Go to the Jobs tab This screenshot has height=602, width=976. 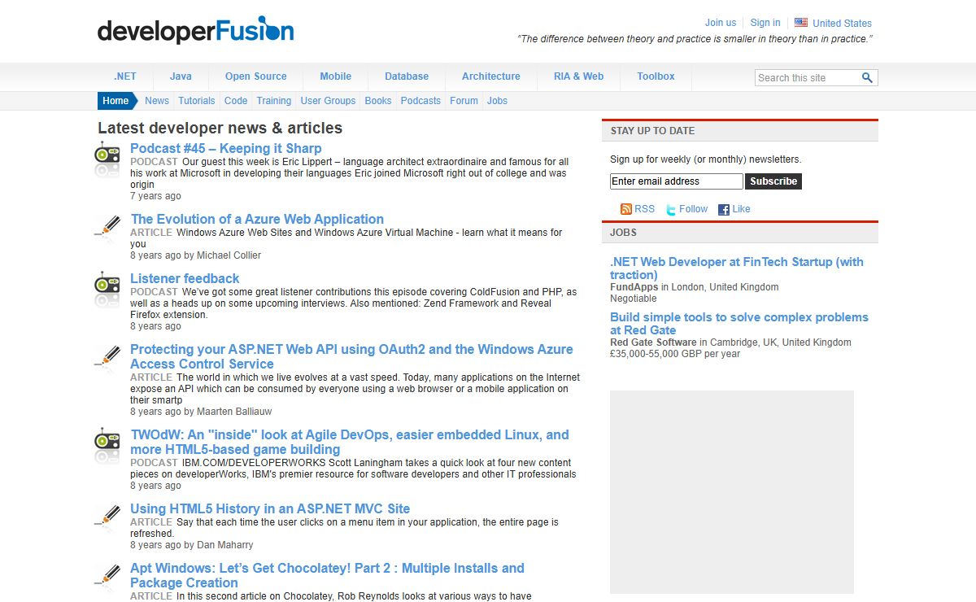tap(497, 101)
